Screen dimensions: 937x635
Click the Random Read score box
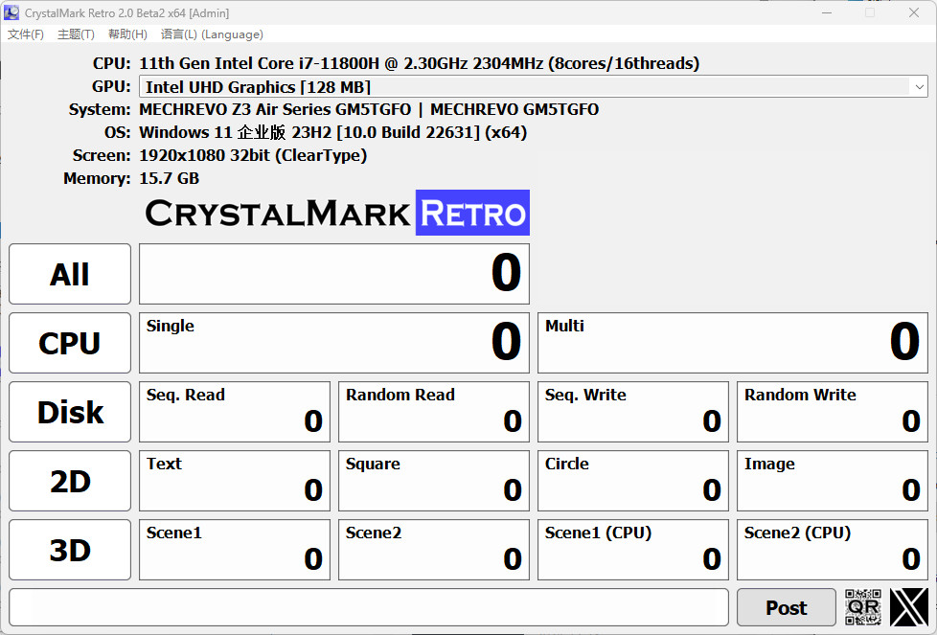pyautogui.click(x=434, y=412)
